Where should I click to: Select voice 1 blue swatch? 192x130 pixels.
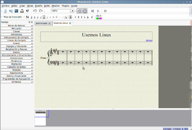click(x=97, y=16)
